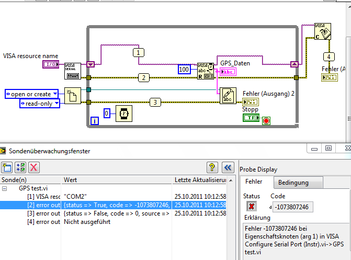The image size is (351, 260).
Task: Click the error Code numeric field
Action: 291,208
